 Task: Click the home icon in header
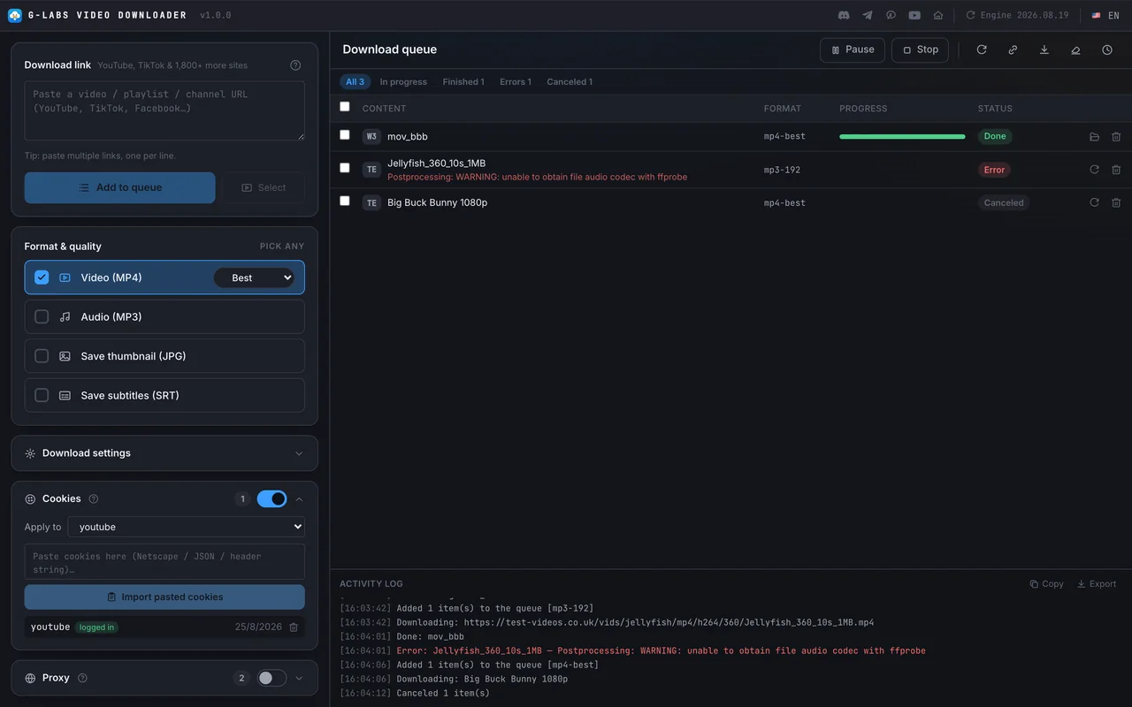938,15
